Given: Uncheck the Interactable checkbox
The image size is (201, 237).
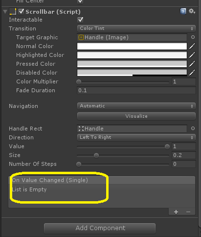Looking at the screenshot, I should [80, 20].
